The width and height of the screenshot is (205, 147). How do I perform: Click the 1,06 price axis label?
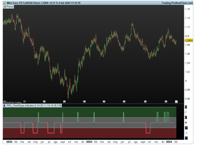pos(188,54)
